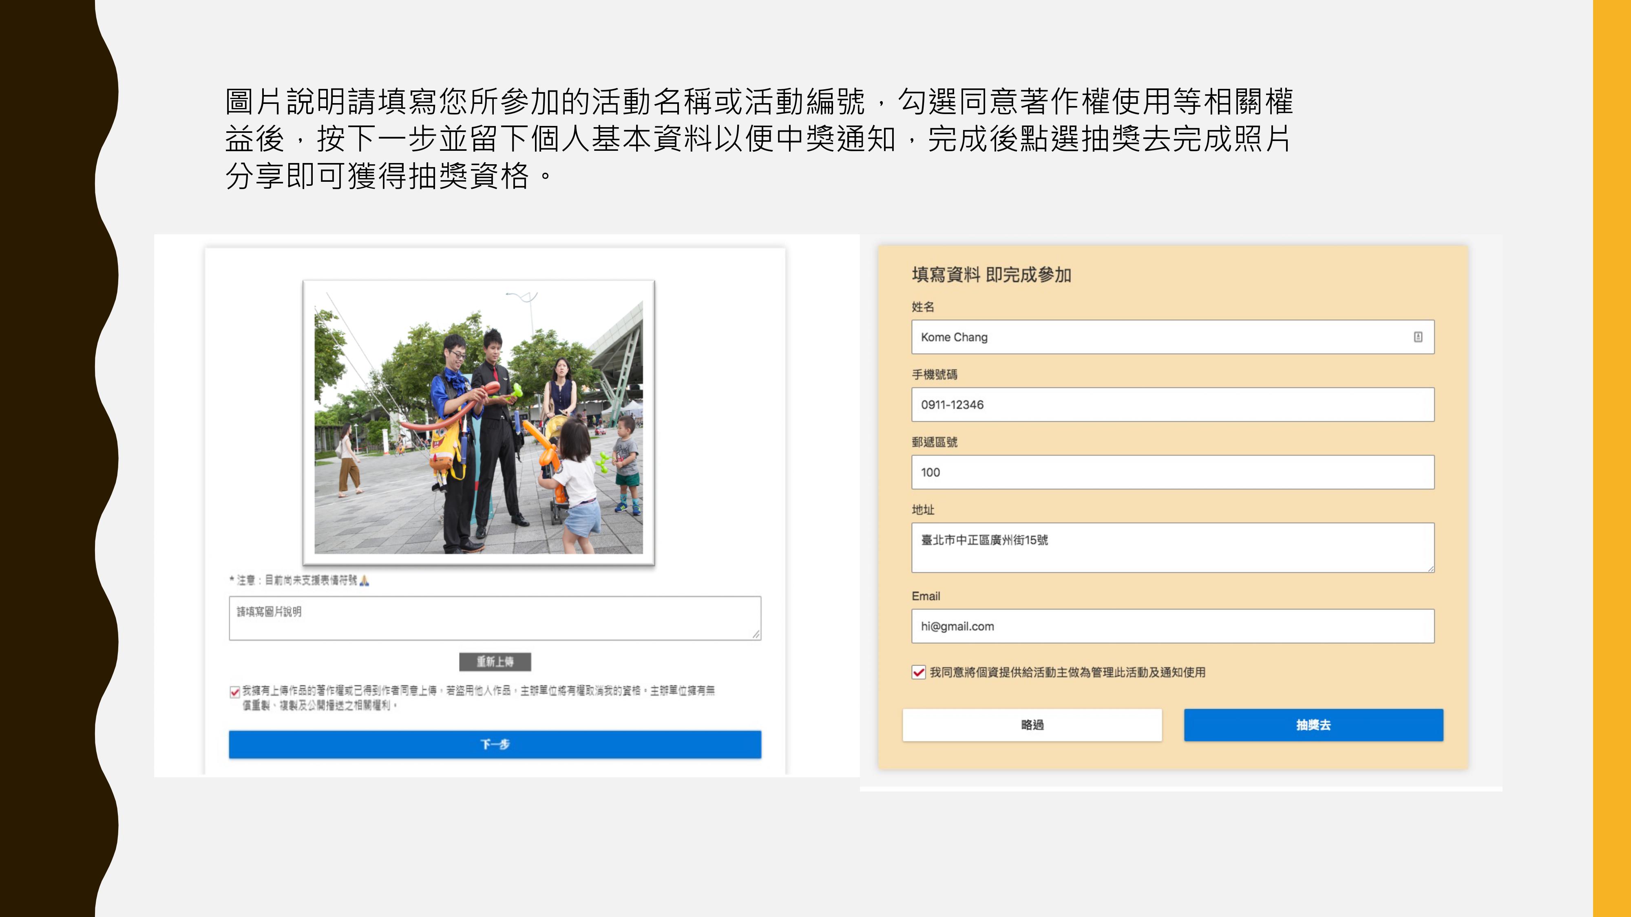Click the contact autofill icon in name field

coord(1418,337)
